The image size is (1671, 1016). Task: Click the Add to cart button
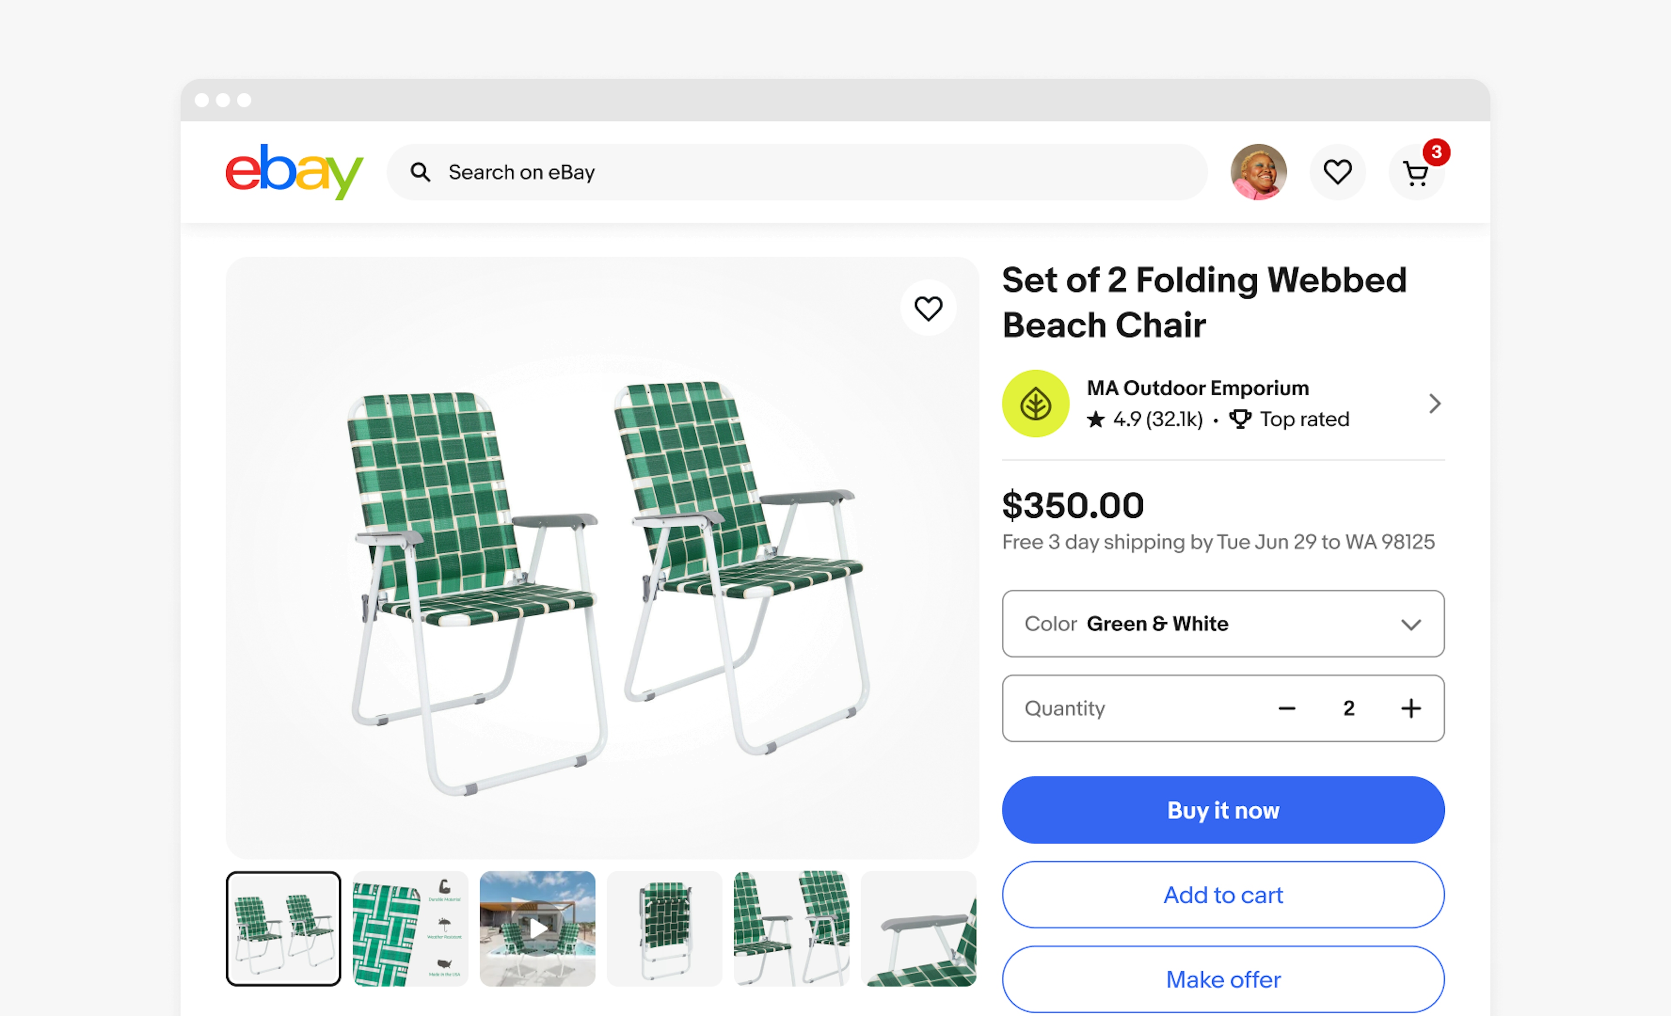[x=1223, y=895]
